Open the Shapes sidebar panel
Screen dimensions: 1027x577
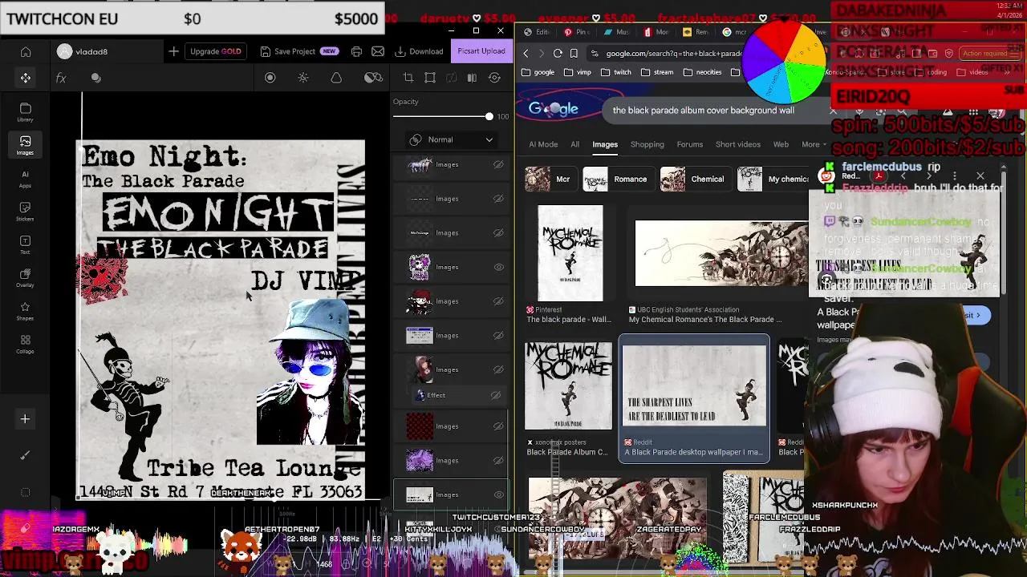point(25,311)
